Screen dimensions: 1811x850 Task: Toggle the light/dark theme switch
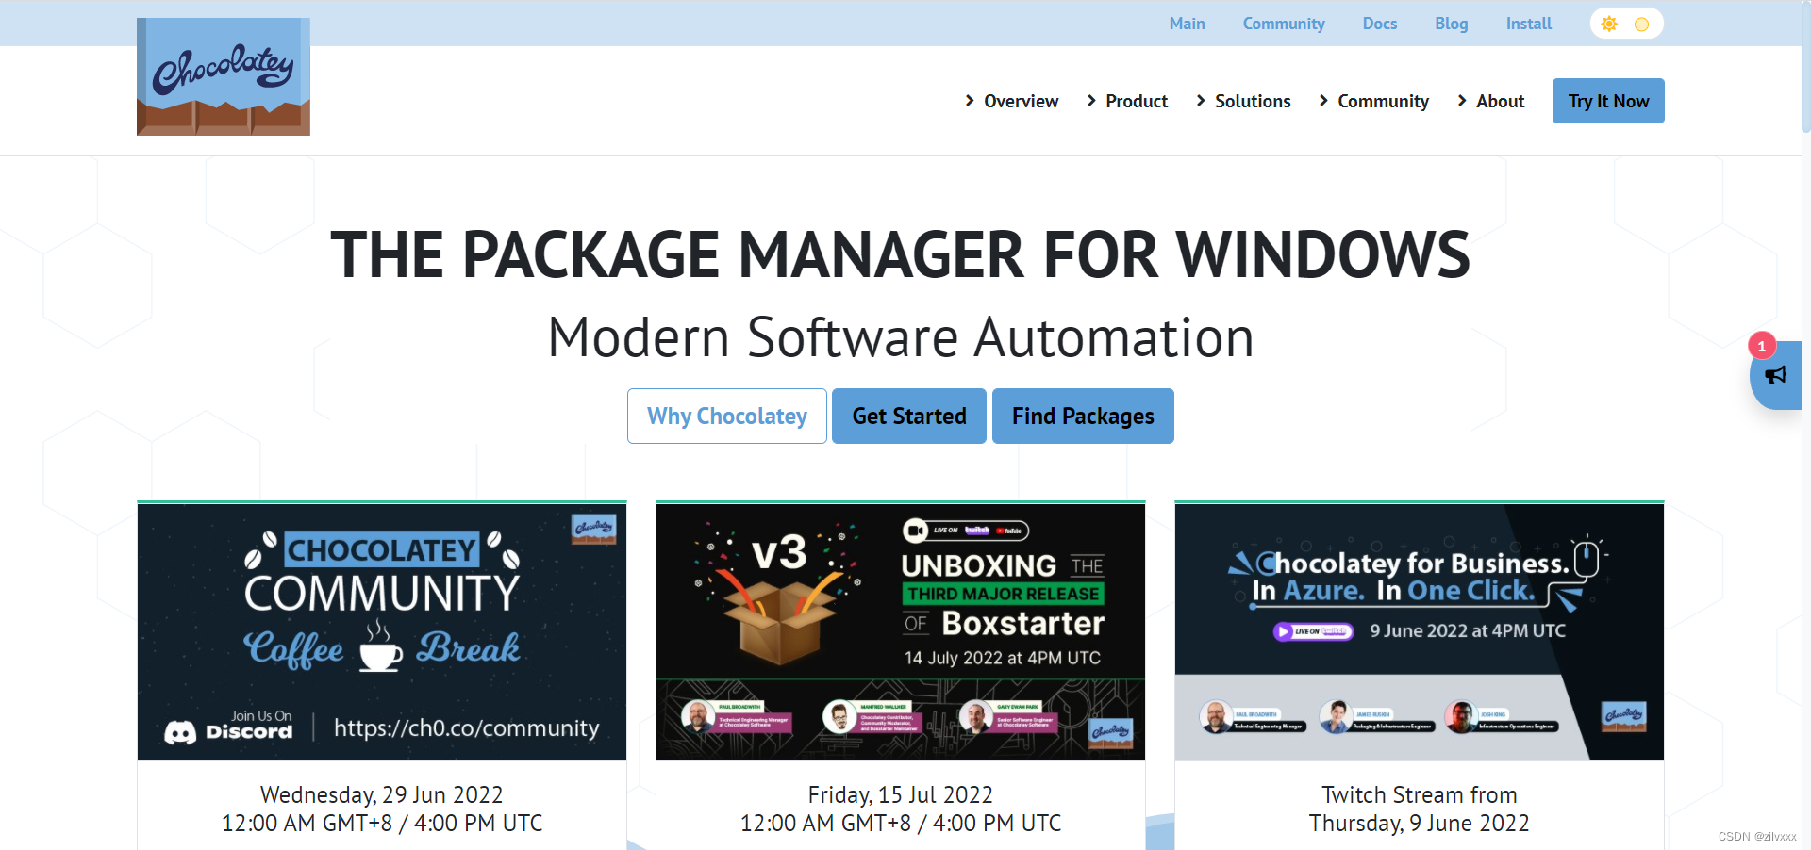[x=1626, y=24]
